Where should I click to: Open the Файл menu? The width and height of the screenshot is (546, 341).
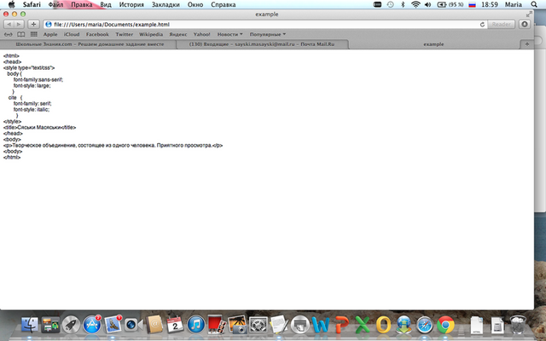[x=55, y=4]
